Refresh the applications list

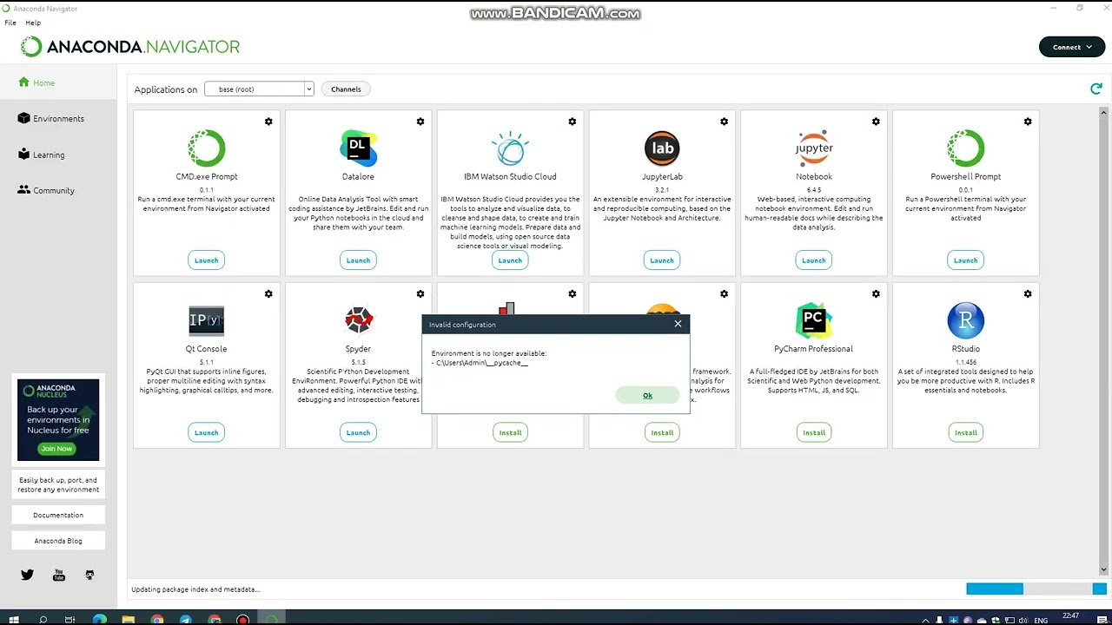[x=1096, y=89]
